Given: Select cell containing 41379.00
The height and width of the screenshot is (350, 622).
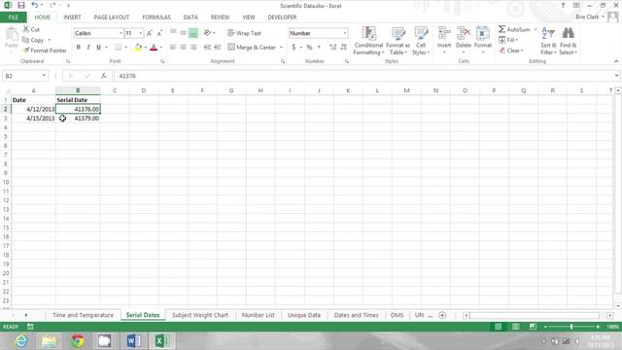Looking at the screenshot, I should [78, 119].
